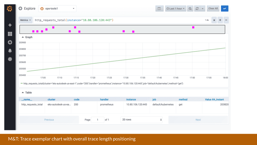Viewport: 257px width, 145px height.
Task: Click the Page number input box
Action: click(97, 120)
